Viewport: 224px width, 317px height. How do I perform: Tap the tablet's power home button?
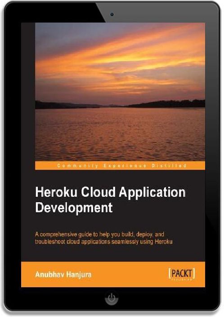coord(112,298)
